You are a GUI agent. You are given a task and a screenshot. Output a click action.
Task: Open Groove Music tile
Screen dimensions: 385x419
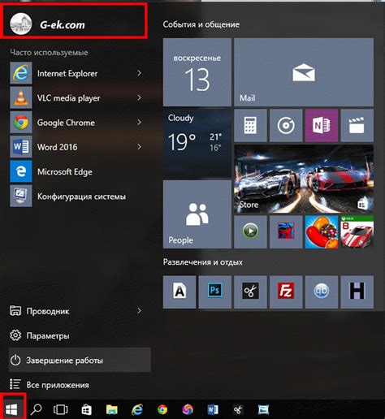[286, 125]
